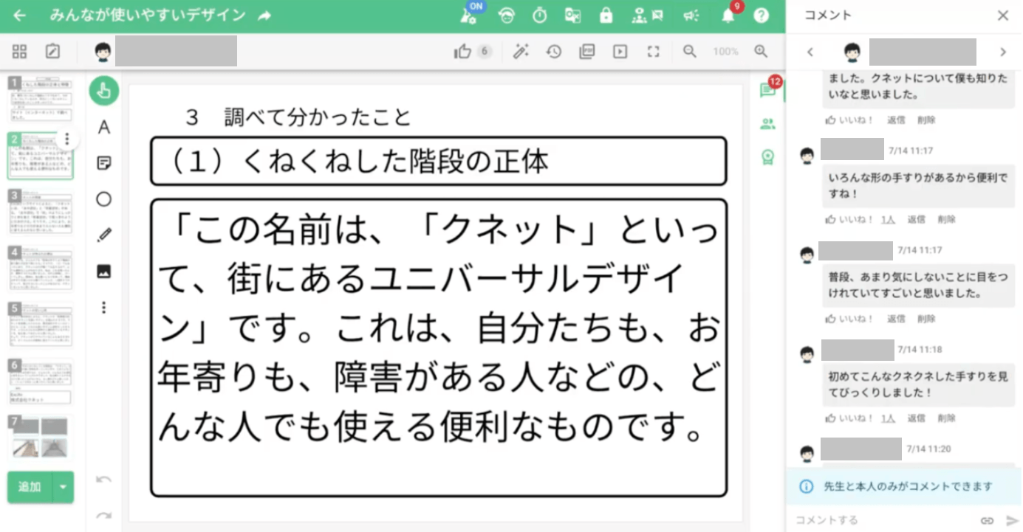
Task: Toggle the lock icon in header
Action: point(606,15)
